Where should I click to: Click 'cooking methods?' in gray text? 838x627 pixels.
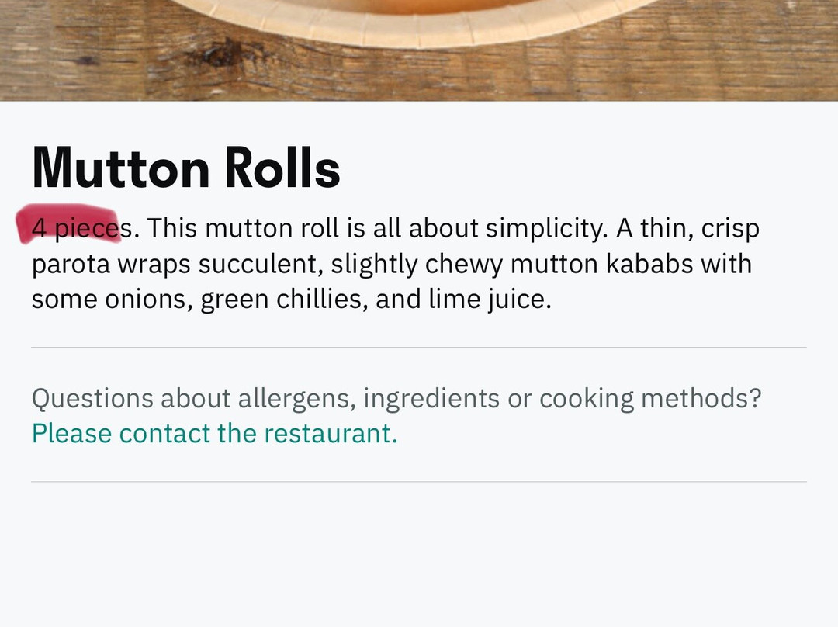650,398
